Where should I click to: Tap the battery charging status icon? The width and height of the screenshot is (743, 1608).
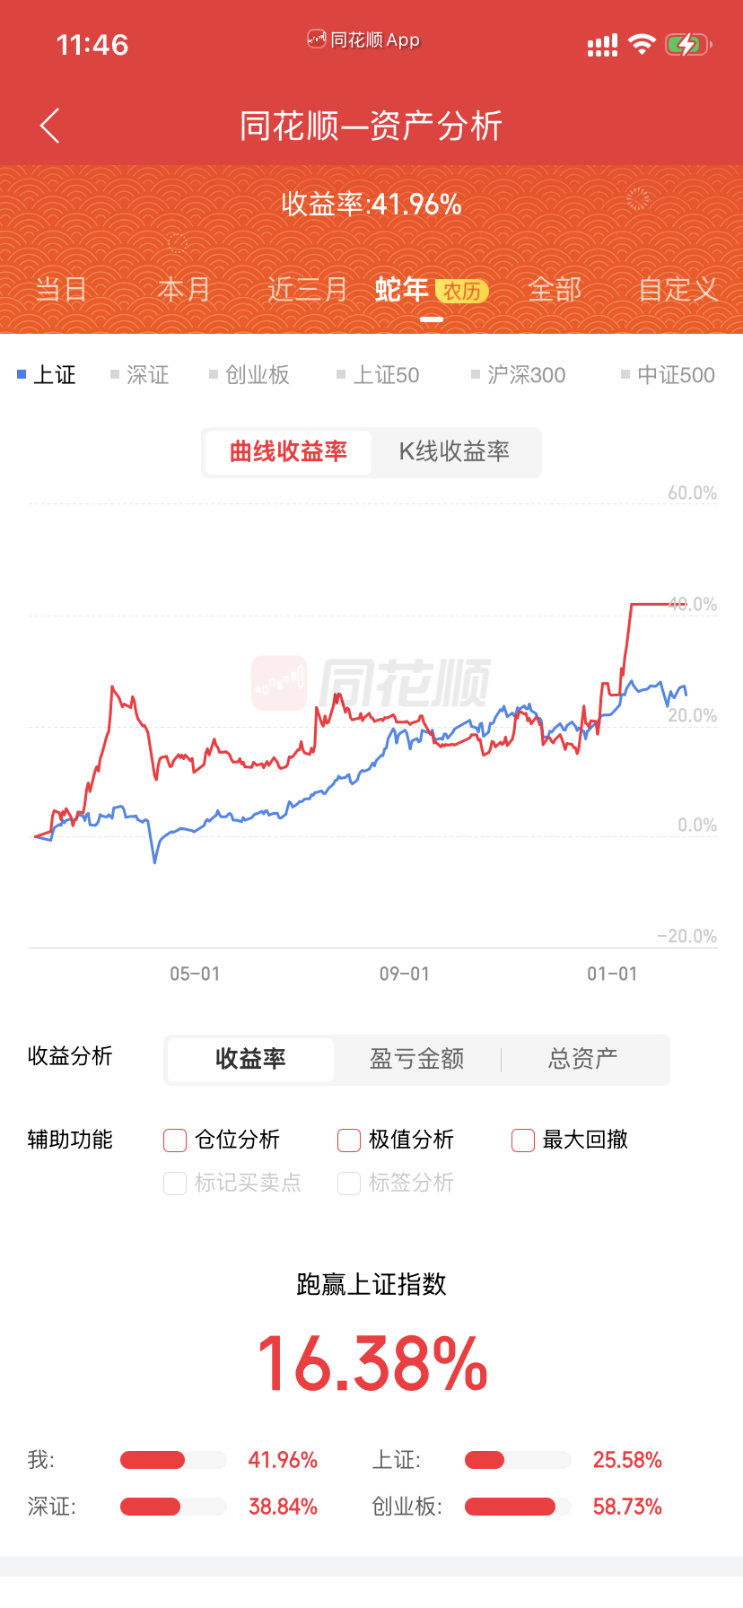687,45
